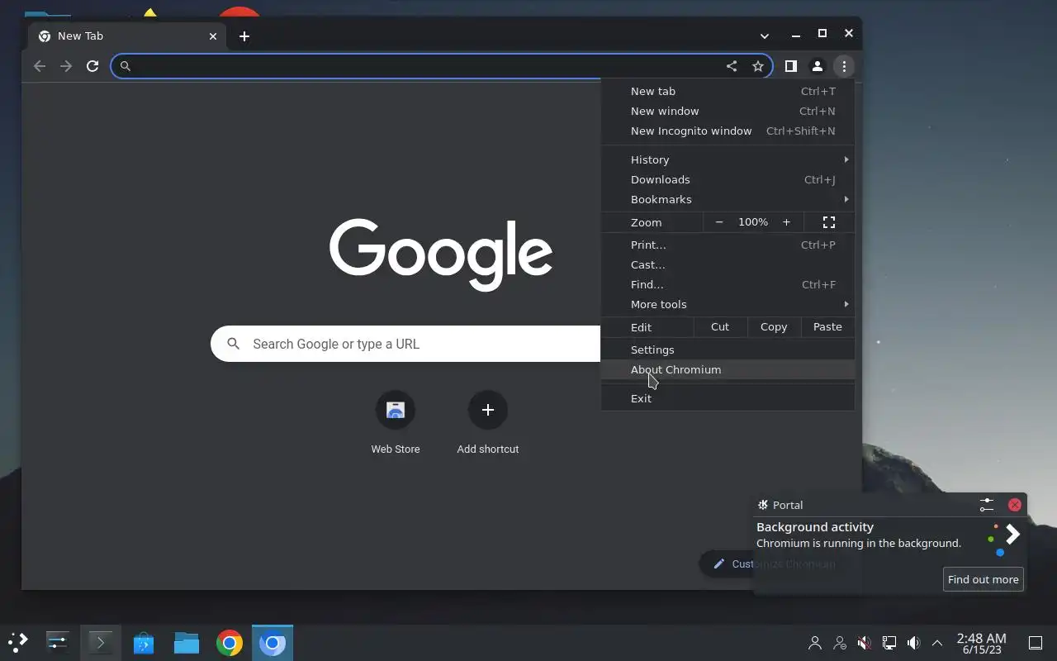This screenshot has width=1057, height=661.
Task: Close the New Tab tab
Action: [x=213, y=36]
